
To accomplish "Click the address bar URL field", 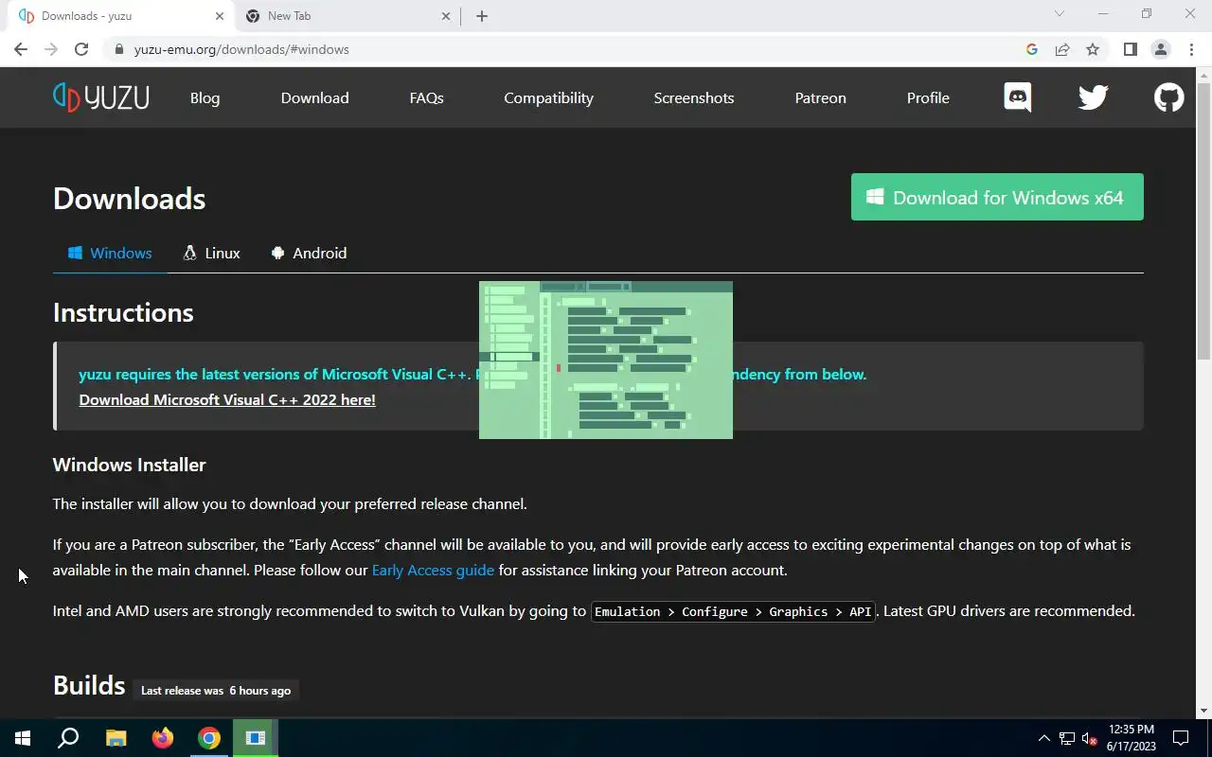I will [568, 49].
